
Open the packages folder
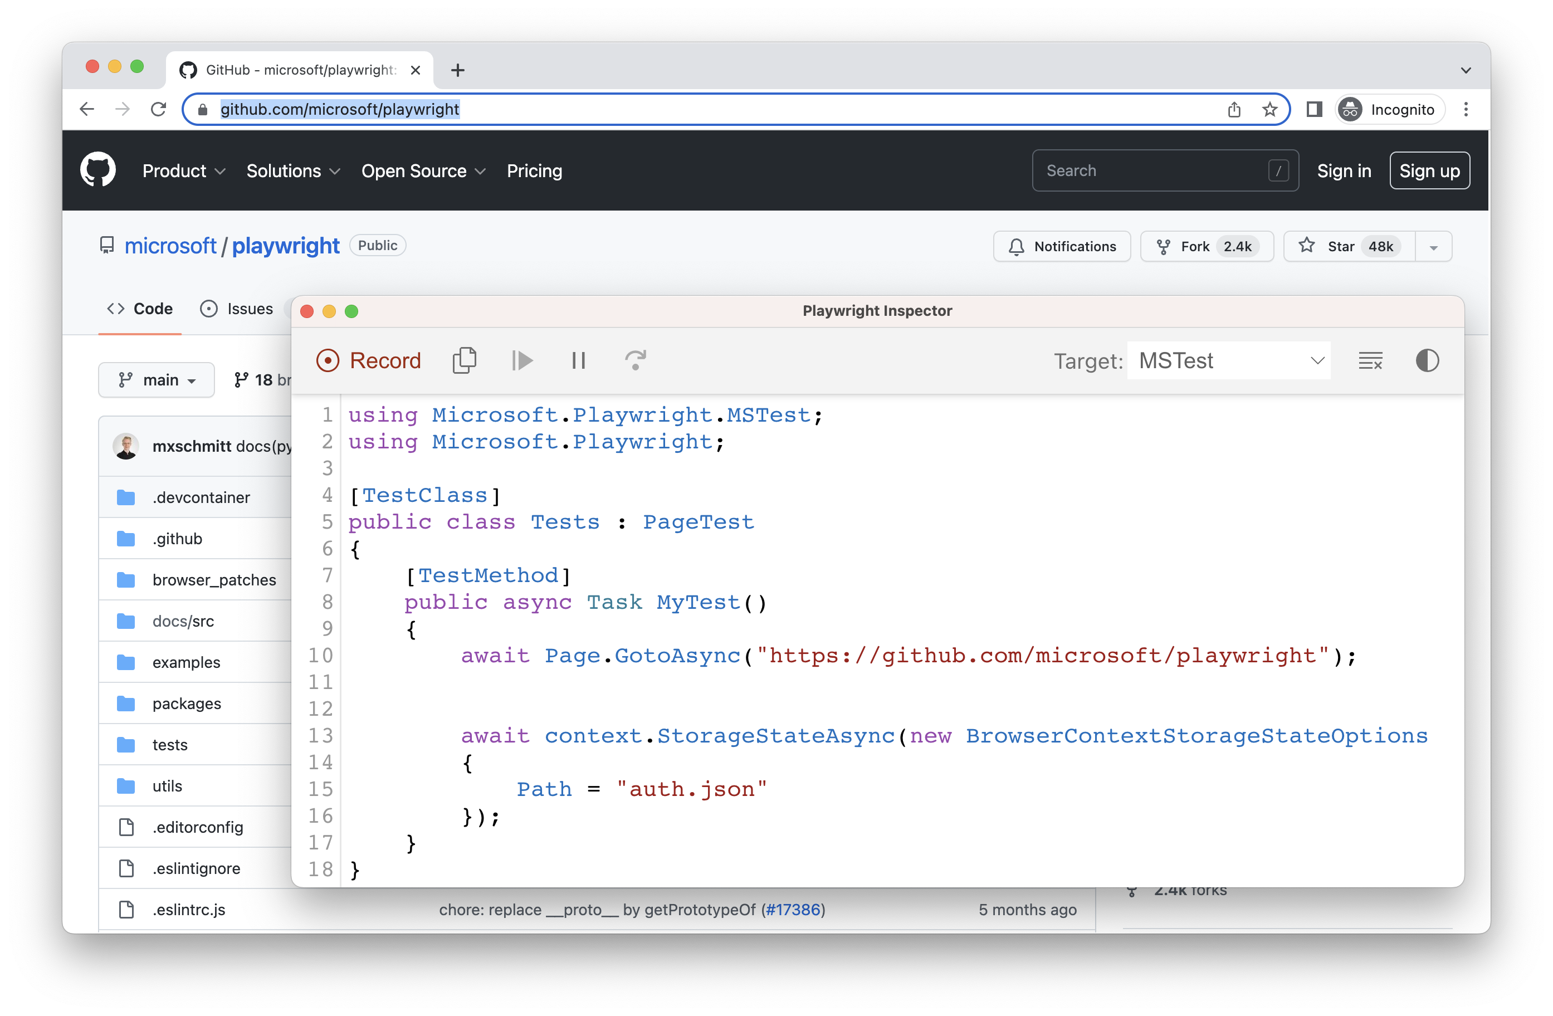(x=187, y=703)
